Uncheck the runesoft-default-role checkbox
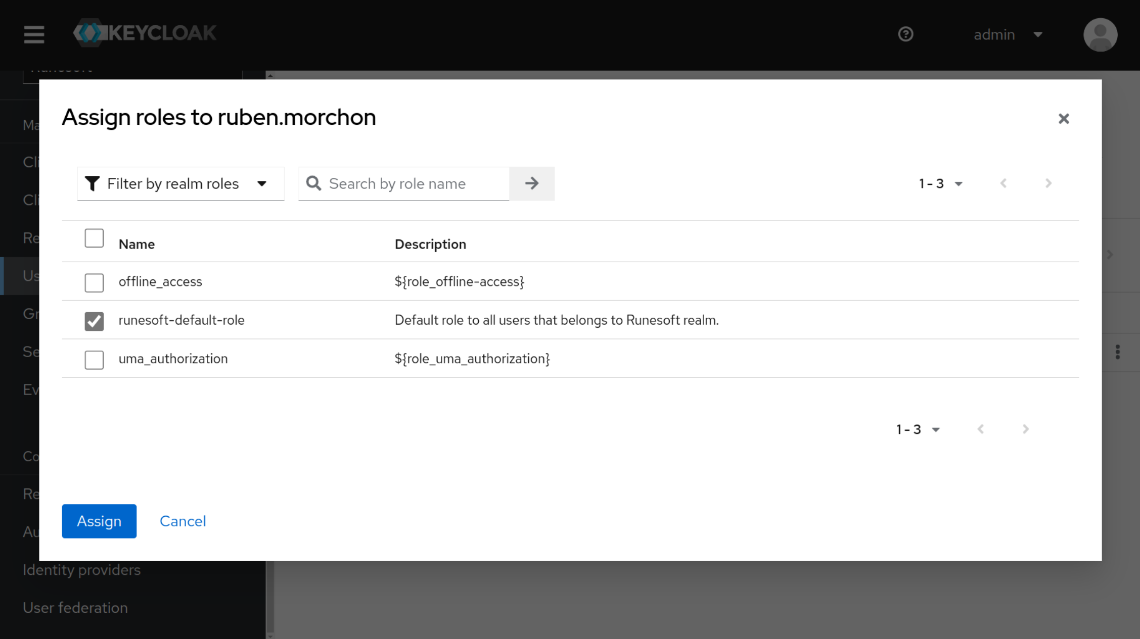1140x639 pixels. (94, 321)
